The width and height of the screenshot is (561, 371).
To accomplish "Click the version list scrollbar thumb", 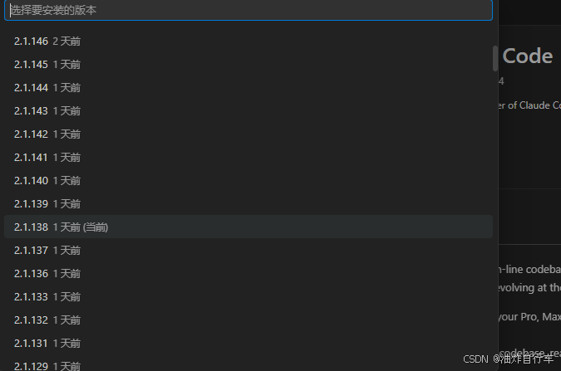I will pos(495,58).
